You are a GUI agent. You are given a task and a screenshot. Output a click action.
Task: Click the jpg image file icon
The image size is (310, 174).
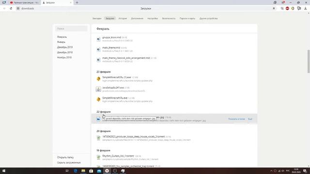pyautogui.click(x=98, y=119)
